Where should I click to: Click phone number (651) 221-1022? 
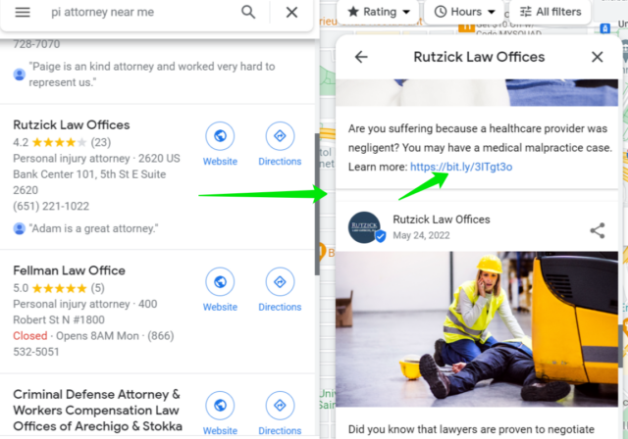(x=51, y=207)
